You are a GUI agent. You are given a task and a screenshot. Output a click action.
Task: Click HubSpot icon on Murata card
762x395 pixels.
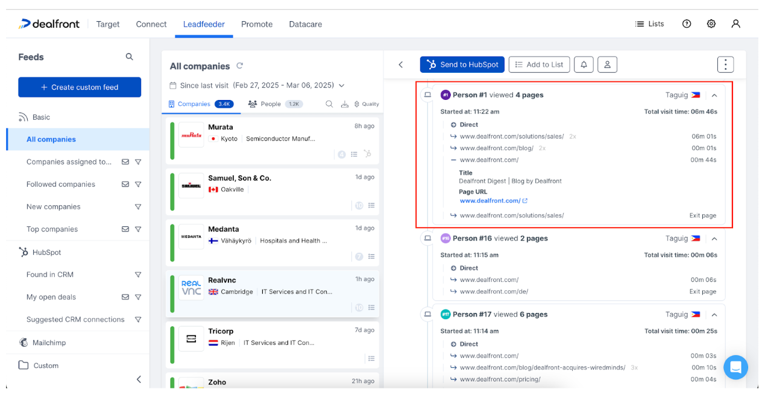click(368, 154)
